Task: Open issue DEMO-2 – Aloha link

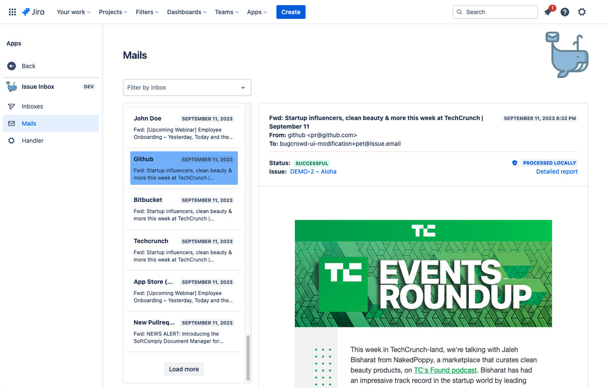Action: (313, 172)
